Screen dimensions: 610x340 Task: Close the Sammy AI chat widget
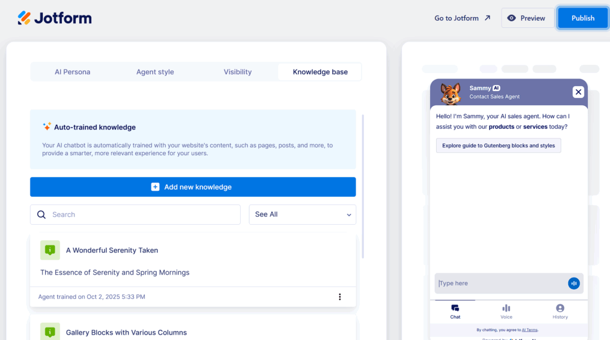click(578, 92)
